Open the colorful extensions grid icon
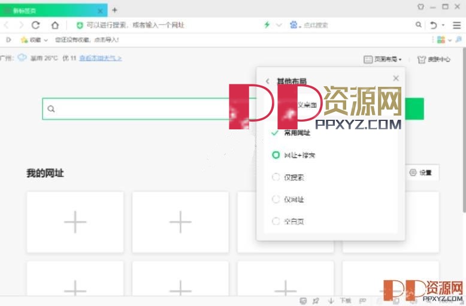 441,40
